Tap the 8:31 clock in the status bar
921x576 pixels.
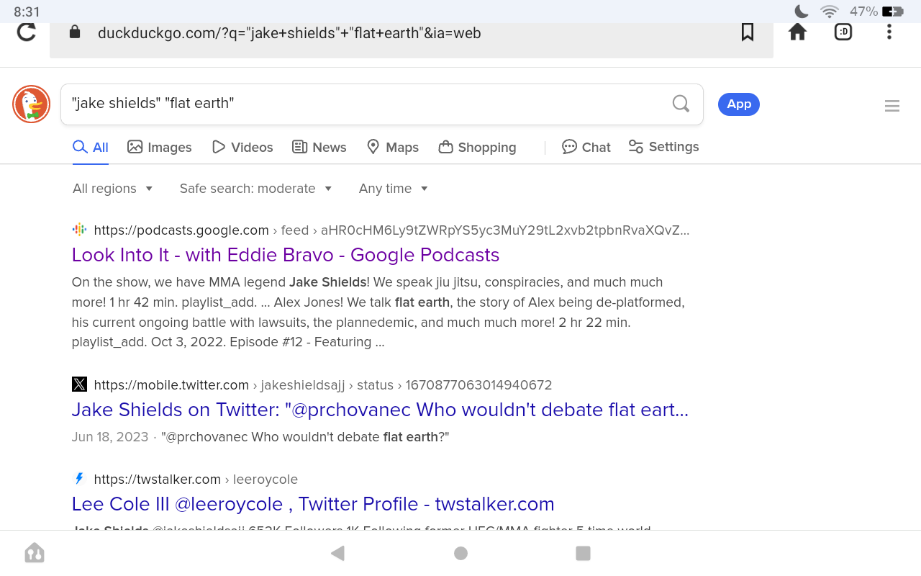pos(27,12)
